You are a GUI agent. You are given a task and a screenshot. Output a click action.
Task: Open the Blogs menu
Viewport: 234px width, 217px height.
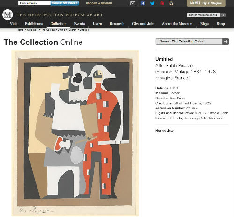(x=205, y=24)
